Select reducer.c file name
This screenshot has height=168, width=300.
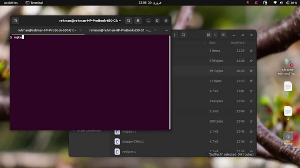(x=129, y=152)
